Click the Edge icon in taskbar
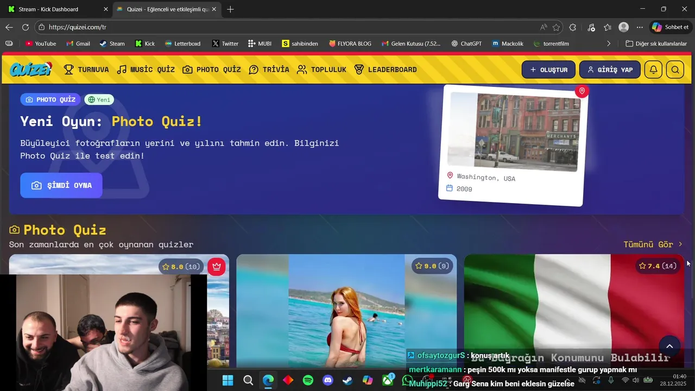 click(268, 380)
